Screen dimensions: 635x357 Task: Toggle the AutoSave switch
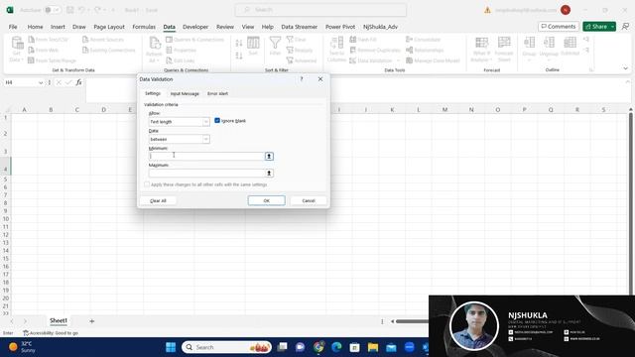pos(53,10)
